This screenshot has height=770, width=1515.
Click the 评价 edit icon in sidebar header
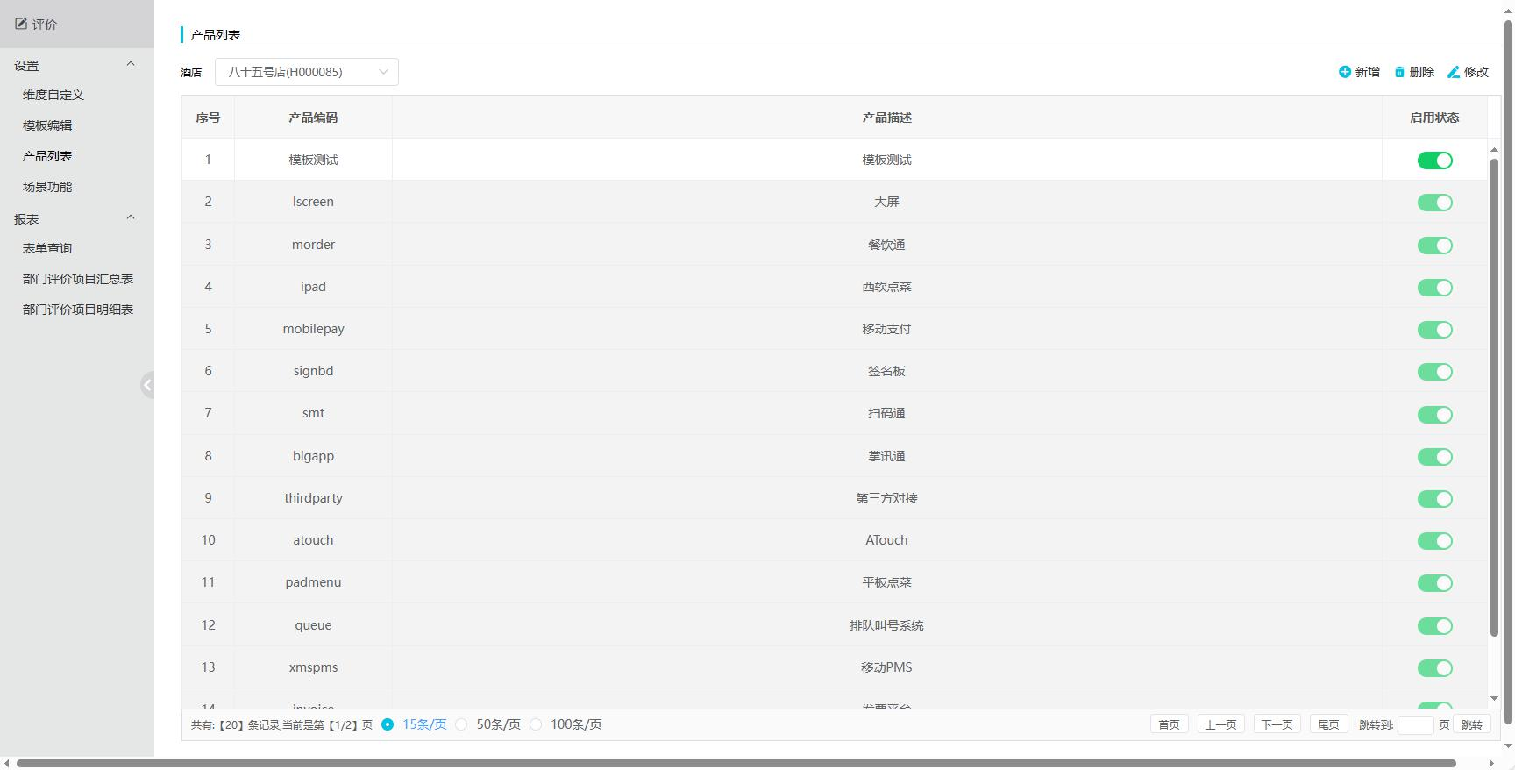point(21,24)
